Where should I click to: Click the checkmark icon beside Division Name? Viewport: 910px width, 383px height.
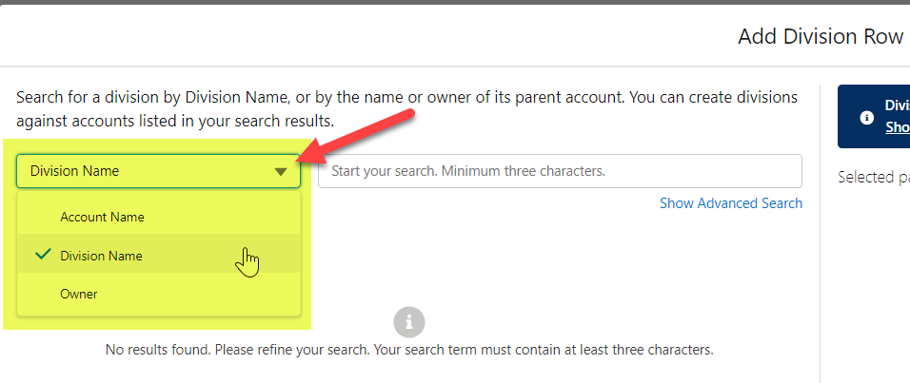point(41,255)
